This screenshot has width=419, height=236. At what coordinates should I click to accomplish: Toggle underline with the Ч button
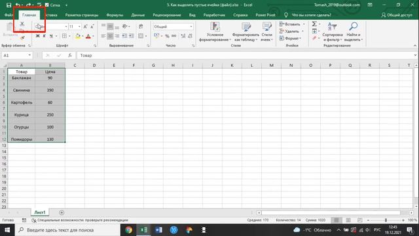(51, 36)
